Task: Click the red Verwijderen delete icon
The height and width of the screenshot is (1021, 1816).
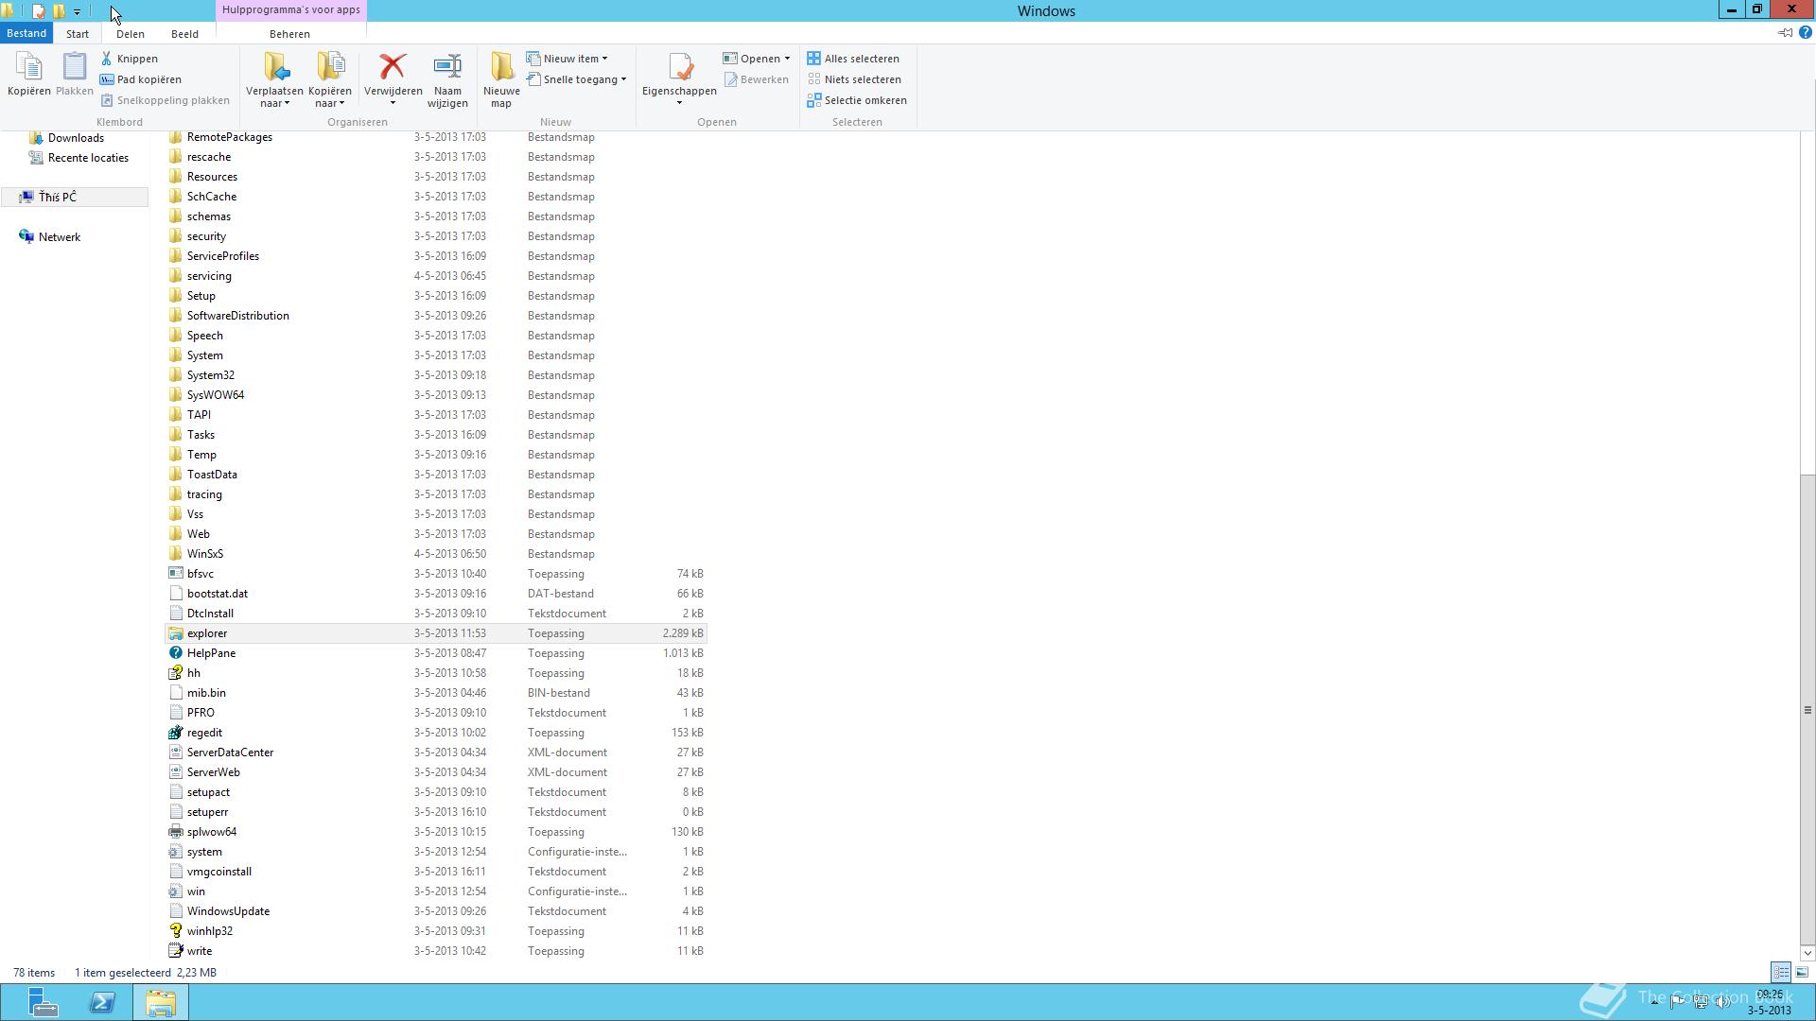Action: pyautogui.click(x=393, y=66)
